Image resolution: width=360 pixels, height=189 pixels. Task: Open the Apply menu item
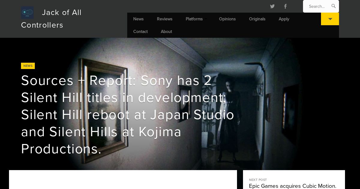click(x=284, y=19)
